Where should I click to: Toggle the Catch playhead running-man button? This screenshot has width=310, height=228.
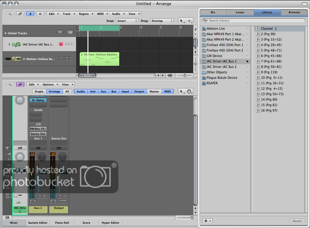[x=30, y=14]
